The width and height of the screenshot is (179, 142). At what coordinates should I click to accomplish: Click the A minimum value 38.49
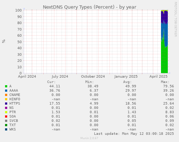click(x=93, y=86)
